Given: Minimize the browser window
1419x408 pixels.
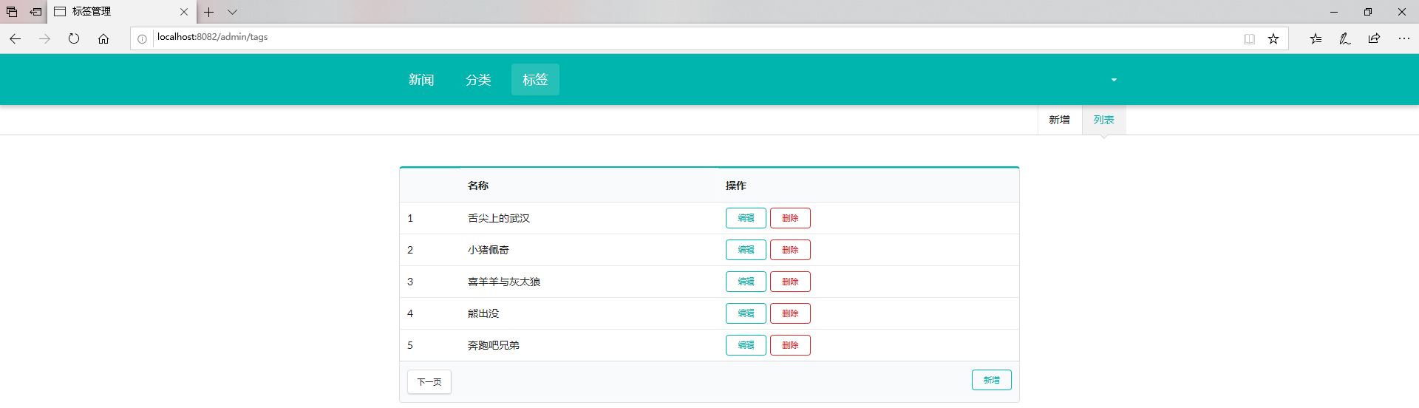Looking at the screenshot, I should 1334,12.
